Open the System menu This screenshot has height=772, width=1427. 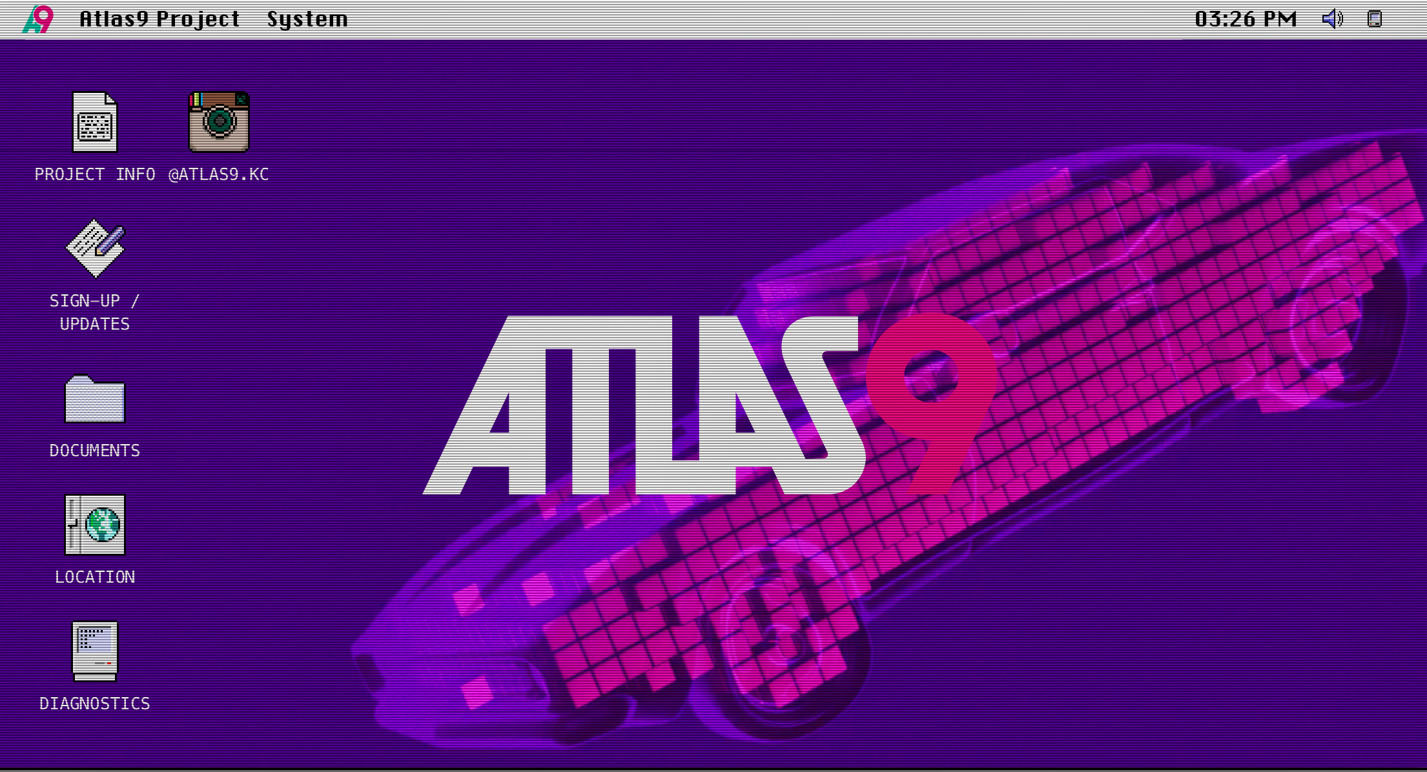[307, 19]
